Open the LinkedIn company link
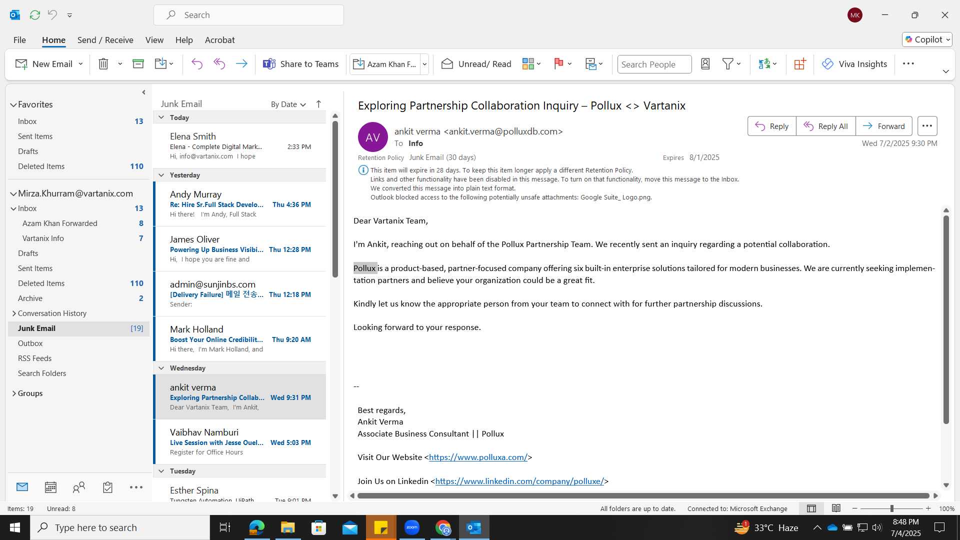Screen dimensions: 960x540 (519, 481)
